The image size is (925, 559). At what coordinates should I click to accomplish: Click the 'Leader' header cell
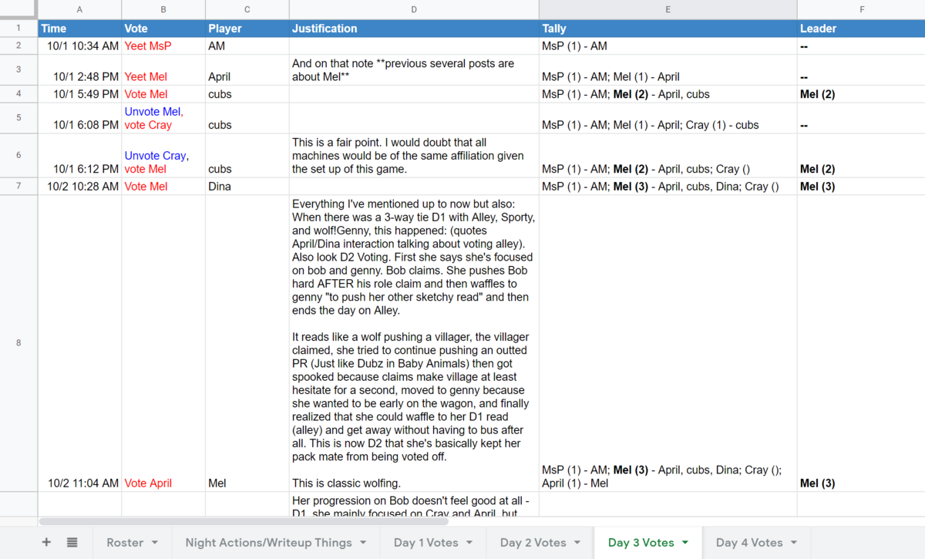tap(861, 29)
